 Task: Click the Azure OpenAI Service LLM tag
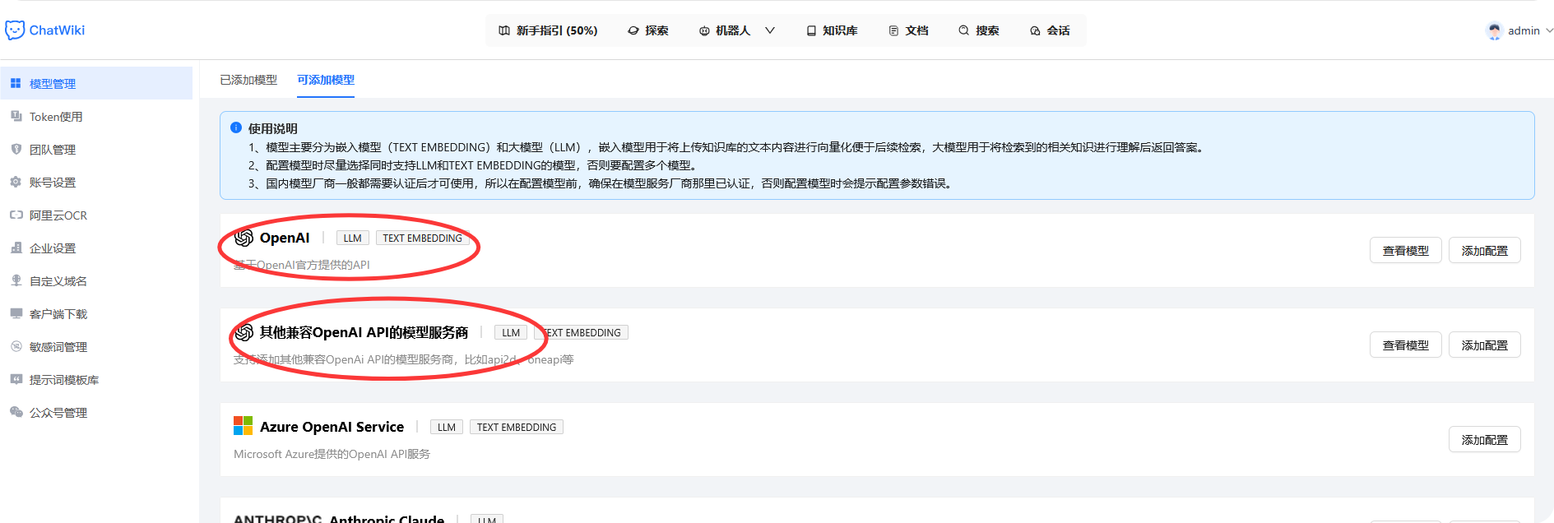pos(447,427)
